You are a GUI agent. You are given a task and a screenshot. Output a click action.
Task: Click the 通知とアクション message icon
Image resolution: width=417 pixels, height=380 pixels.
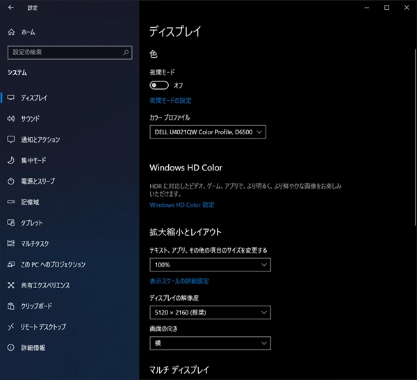[11, 139]
